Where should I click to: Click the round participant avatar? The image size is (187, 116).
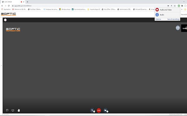point(178,28)
